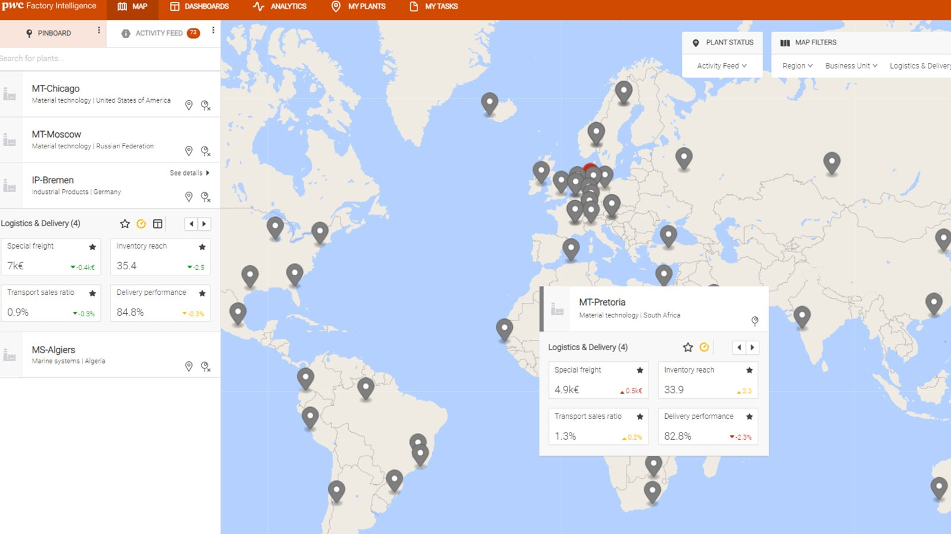Image resolution: width=951 pixels, height=534 pixels.
Task: Click See details for IP-Bremen
Action: [186, 173]
